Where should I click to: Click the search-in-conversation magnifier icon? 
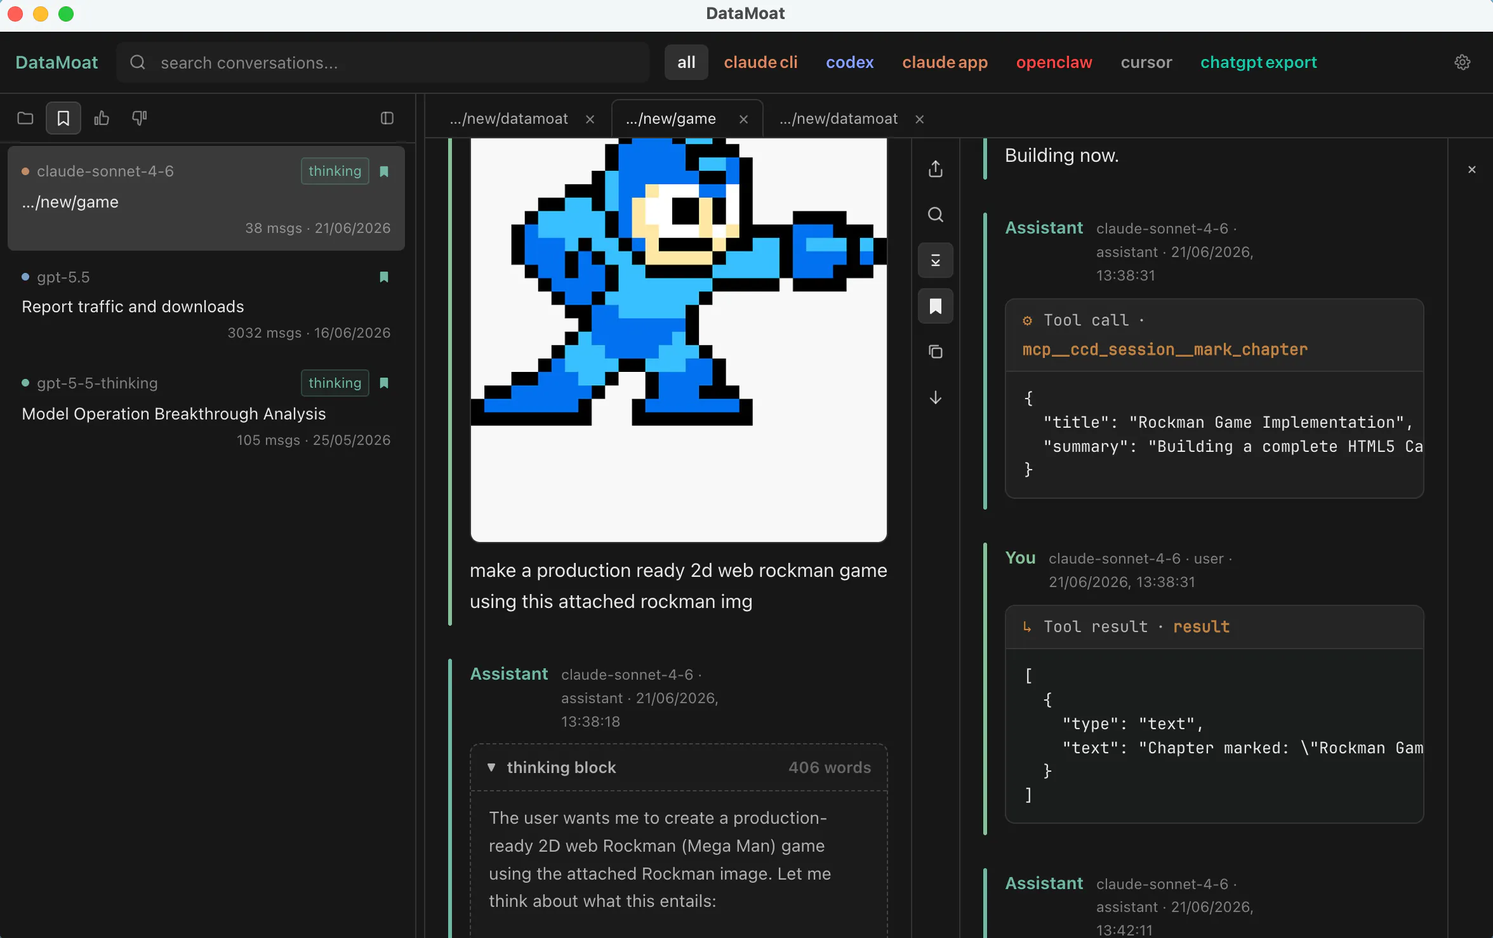936,215
